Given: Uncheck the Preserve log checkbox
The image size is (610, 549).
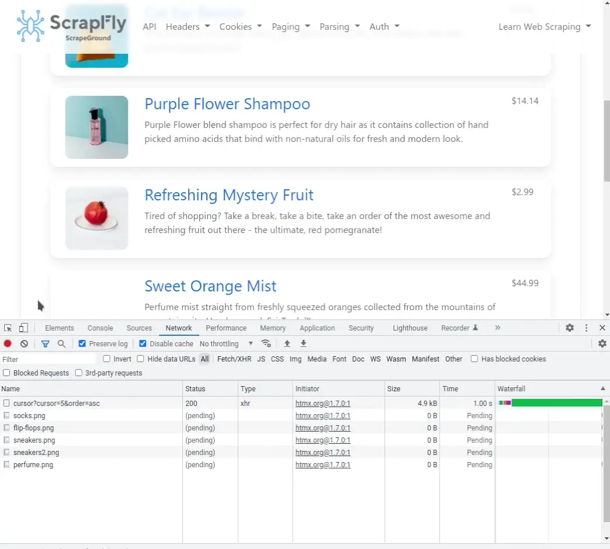Looking at the screenshot, I should pos(82,344).
